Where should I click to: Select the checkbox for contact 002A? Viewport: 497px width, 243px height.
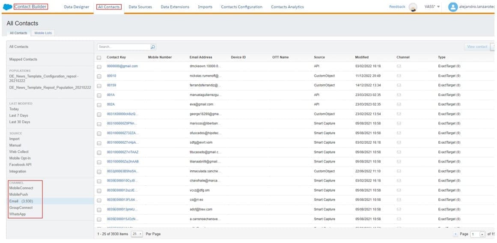tap(99, 104)
